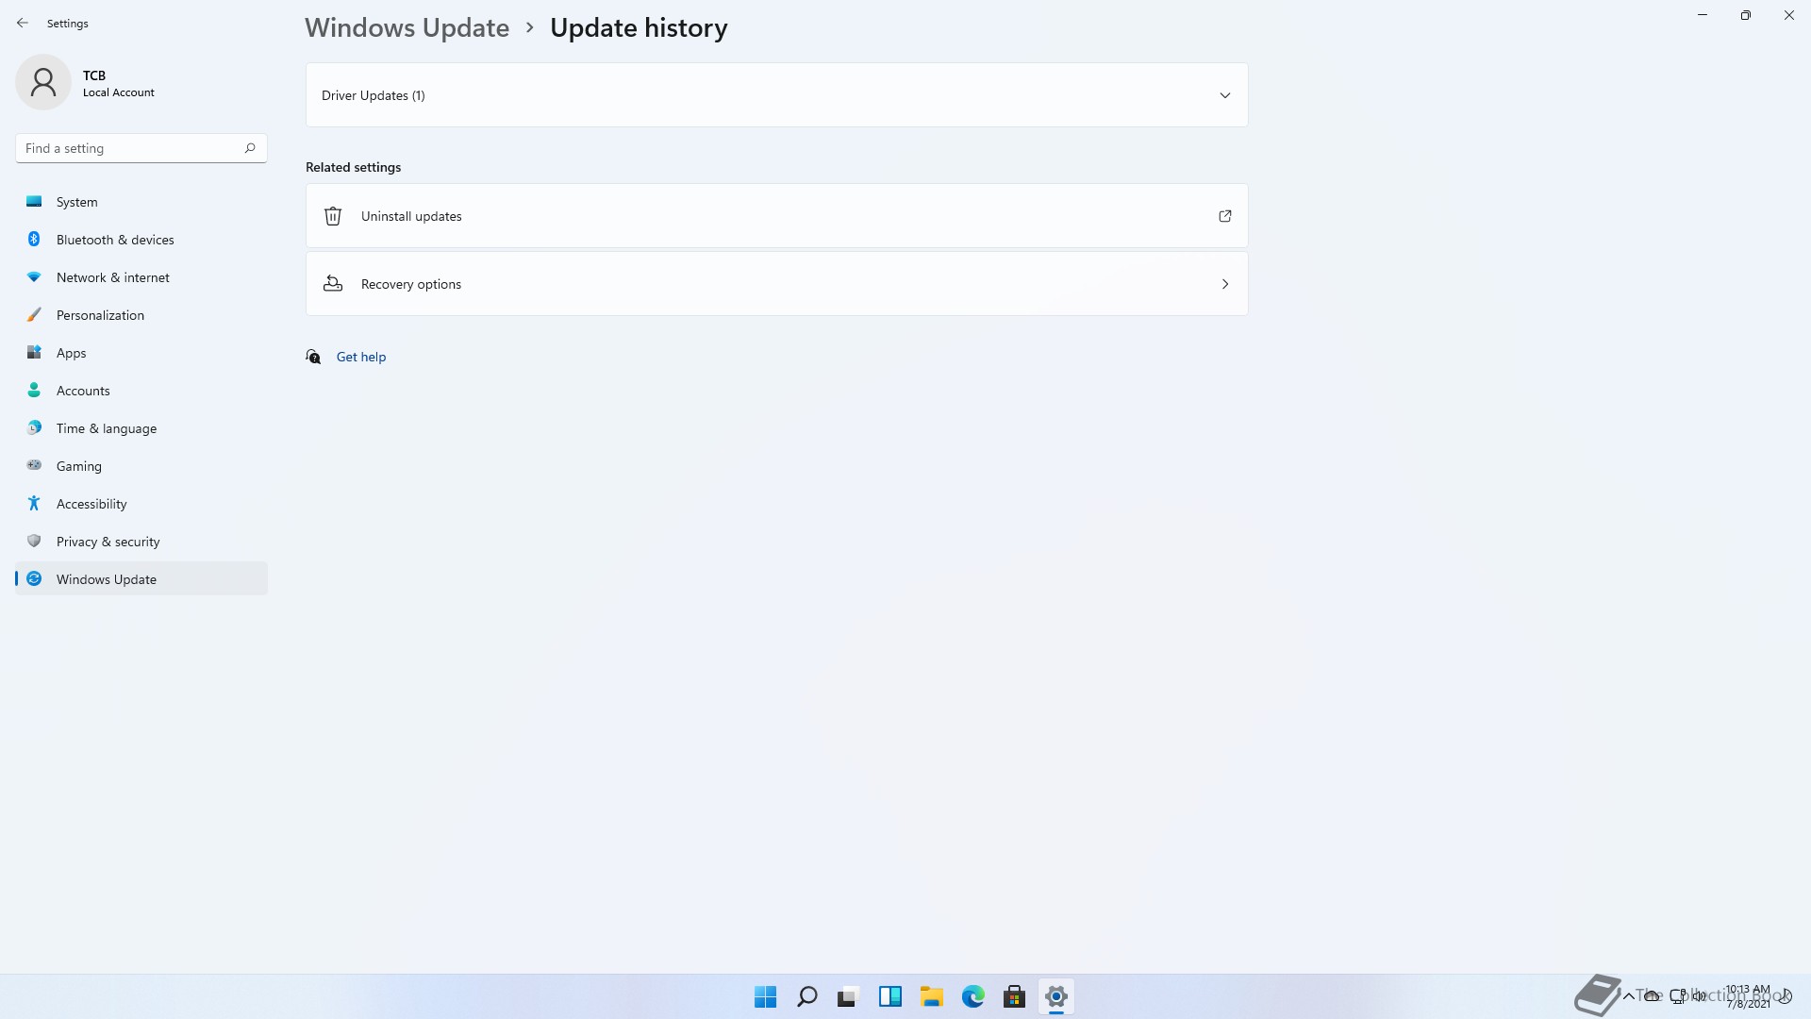Screen dimensions: 1811x1019
Task: Click the external link icon on Uninstall updates
Action: [1225, 216]
